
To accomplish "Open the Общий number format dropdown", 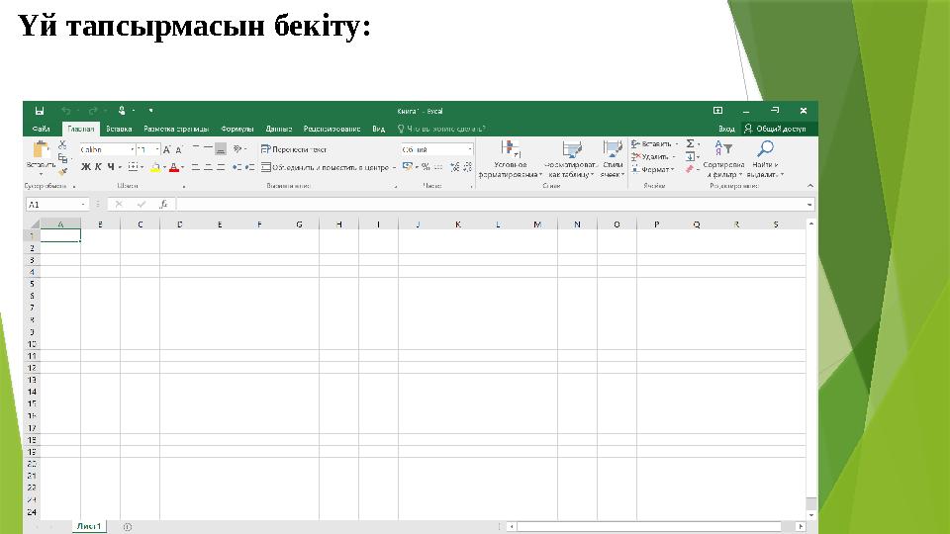I will [x=469, y=149].
